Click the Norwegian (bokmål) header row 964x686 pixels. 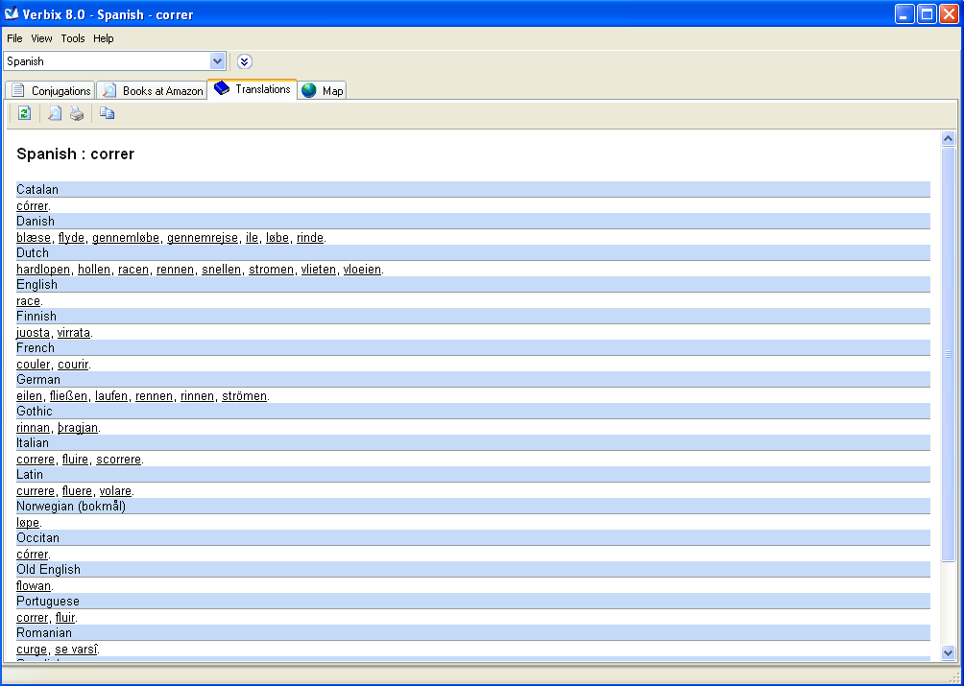click(x=472, y=506)
